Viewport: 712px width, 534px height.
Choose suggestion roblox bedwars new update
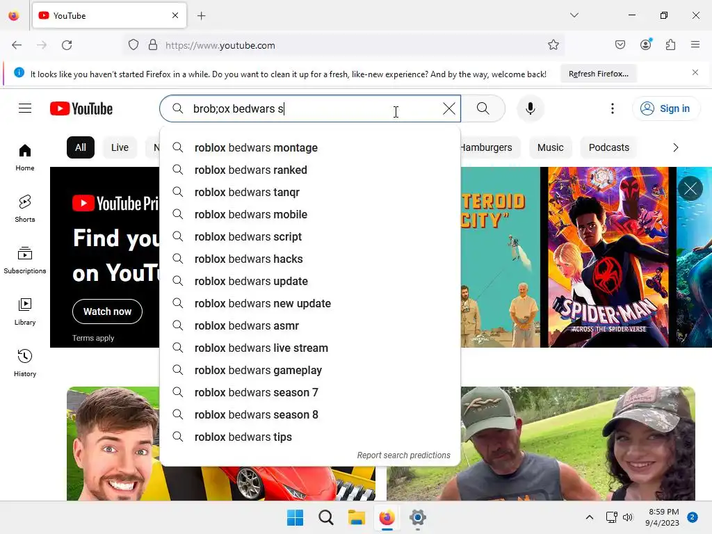click(310, 303)
